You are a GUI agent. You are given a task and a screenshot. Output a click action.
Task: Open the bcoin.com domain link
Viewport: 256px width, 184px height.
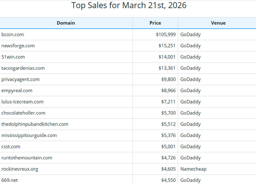[x=13, y=34]
